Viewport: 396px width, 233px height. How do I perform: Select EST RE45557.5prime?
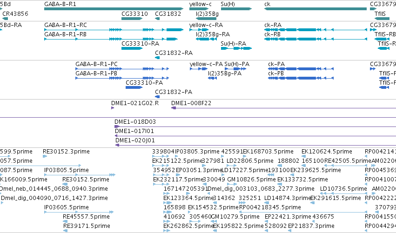tap(87, 217)
